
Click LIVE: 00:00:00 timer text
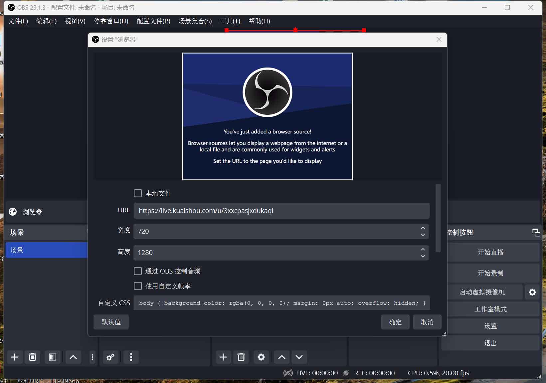click(317, 373)
